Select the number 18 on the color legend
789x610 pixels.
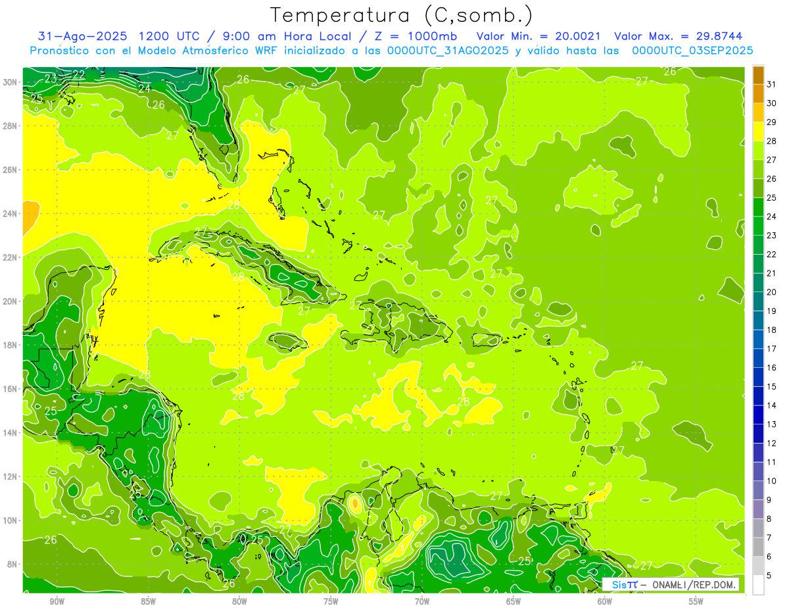point(772,330)
